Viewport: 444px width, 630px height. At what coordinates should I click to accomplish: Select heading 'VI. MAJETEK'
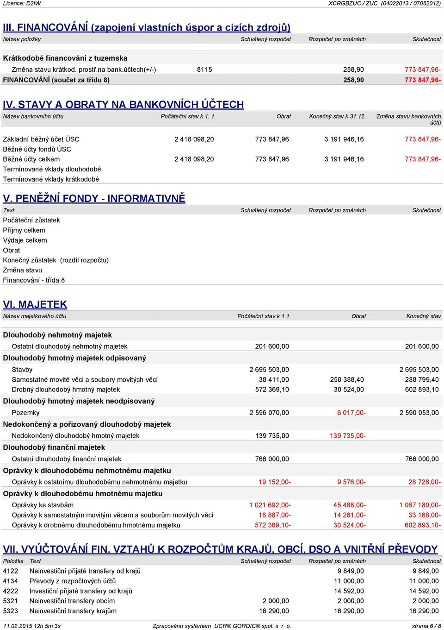coord(35,305)
